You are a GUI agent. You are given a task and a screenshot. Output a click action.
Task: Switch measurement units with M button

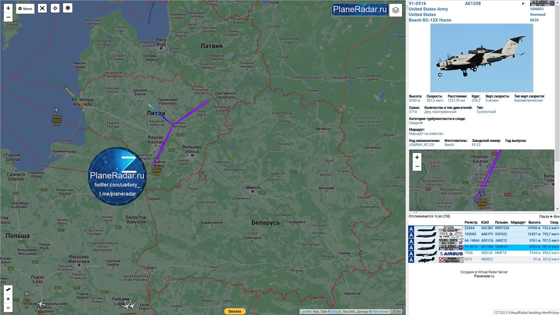(x=8, y=307)
